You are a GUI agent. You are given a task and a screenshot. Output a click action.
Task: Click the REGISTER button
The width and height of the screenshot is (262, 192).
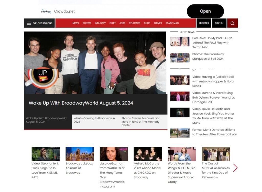tap(204, 23)
